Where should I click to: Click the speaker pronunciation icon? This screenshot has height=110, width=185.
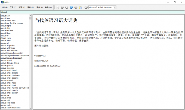click(x=86, y=7)
